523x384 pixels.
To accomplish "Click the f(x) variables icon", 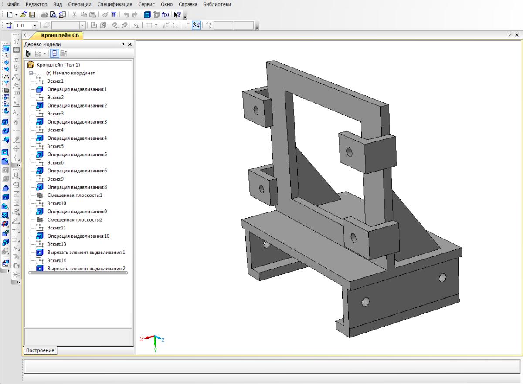I will coord(166,15).
